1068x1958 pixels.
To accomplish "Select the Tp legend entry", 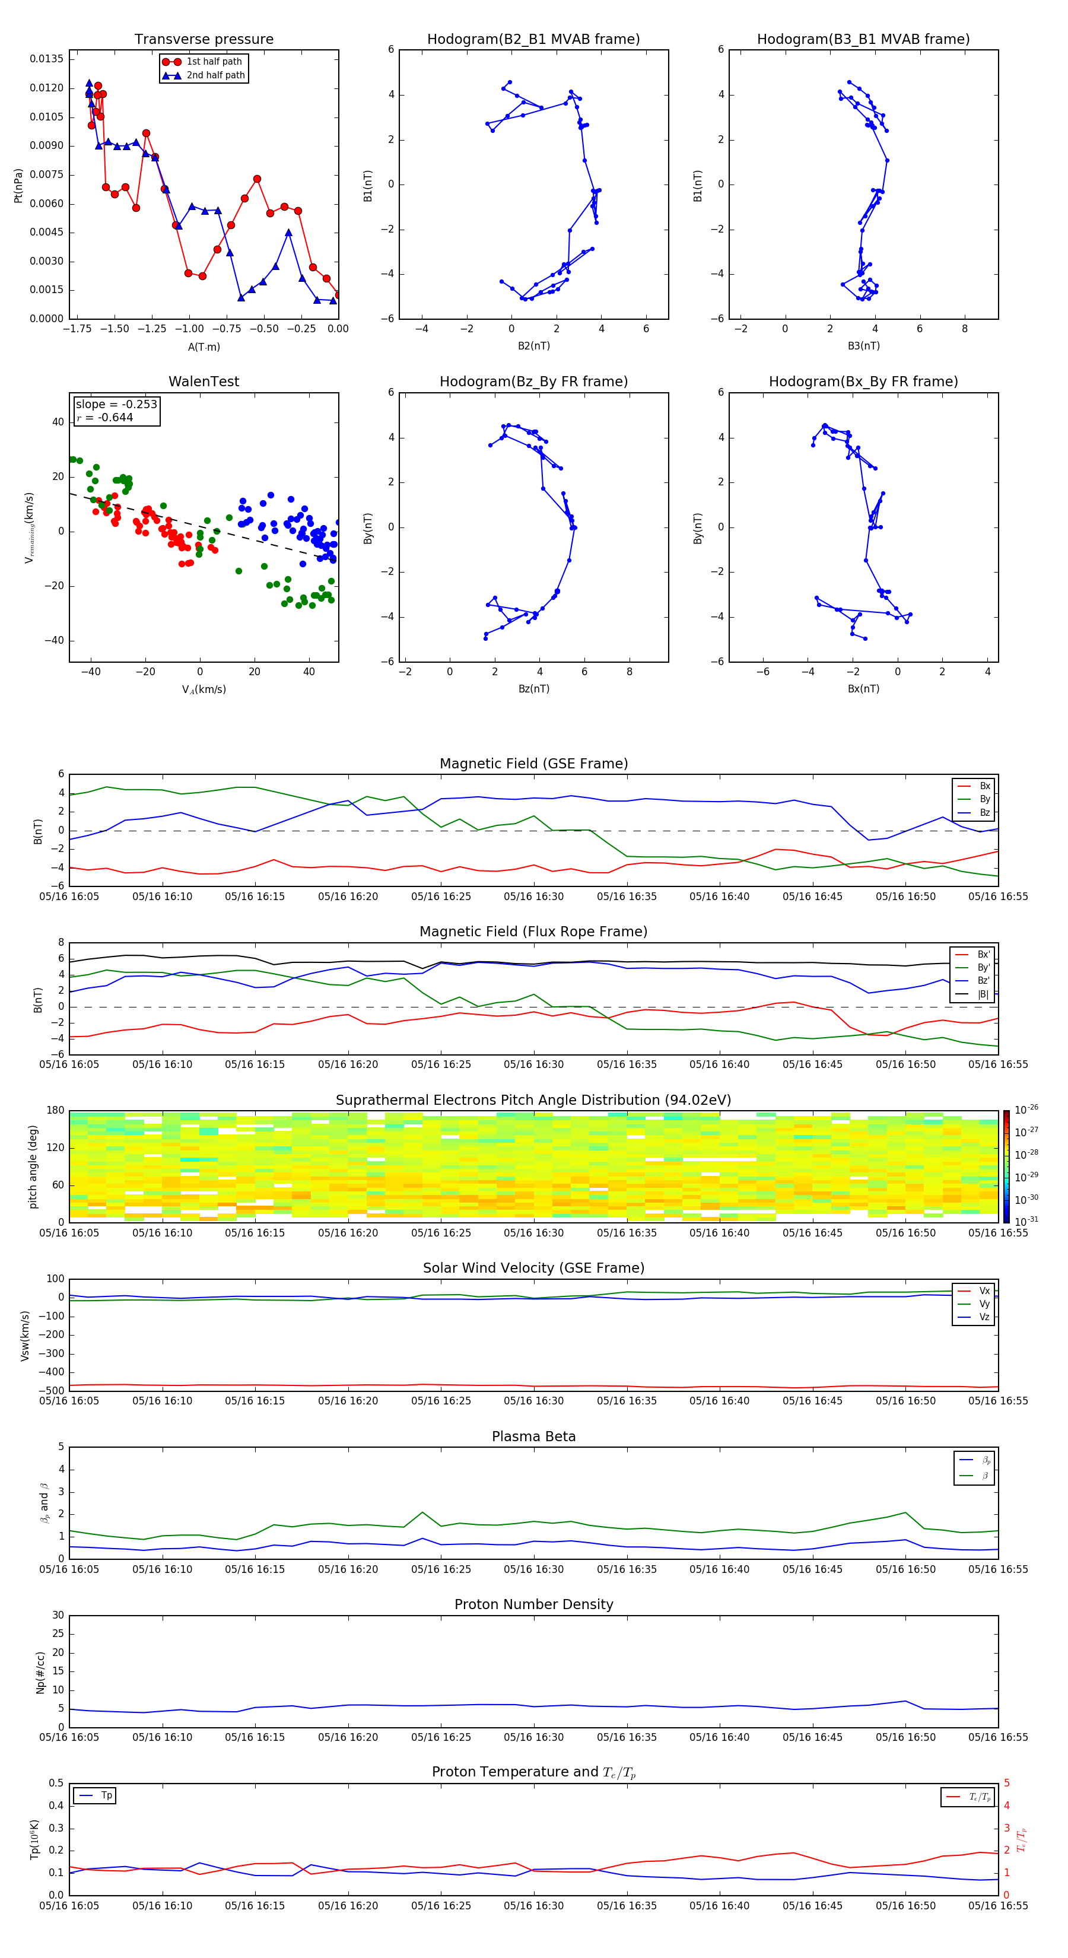I will [x=95, y=1795].
